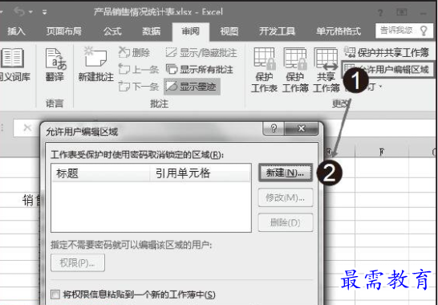Click the formula bar cancel X icon
Image resolution: width=438 pixels, height=305 pixels.
point(27,128)
